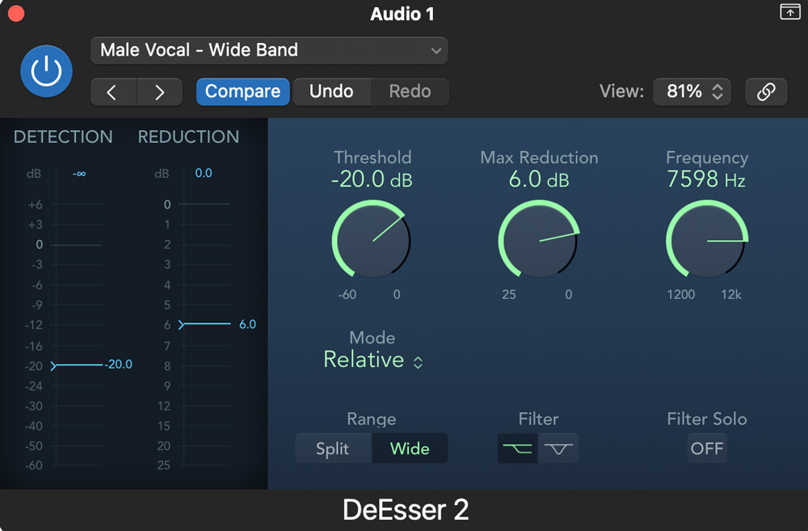This screenshot has width=808, height=531.
Task: Click the Detection threshold marker at -20.0
Action: click(55, 365)
